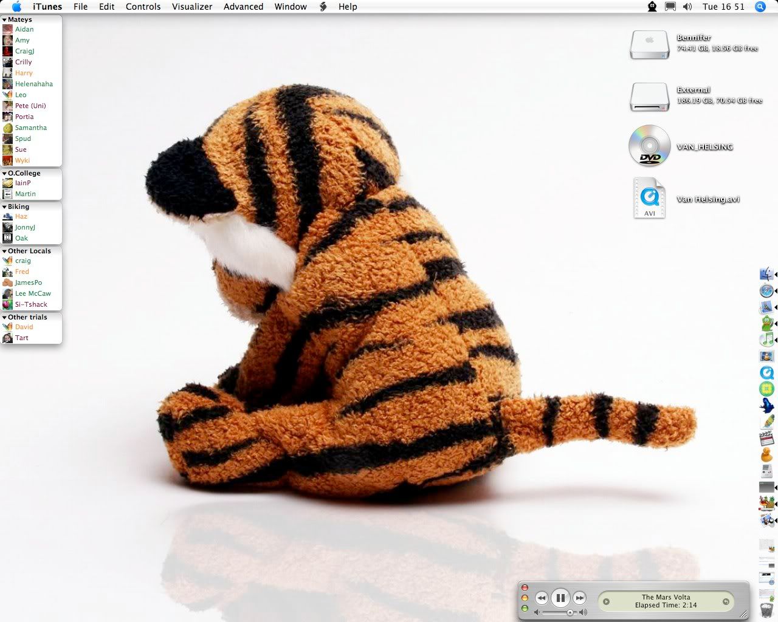Open the iTunes application menu

47,7
